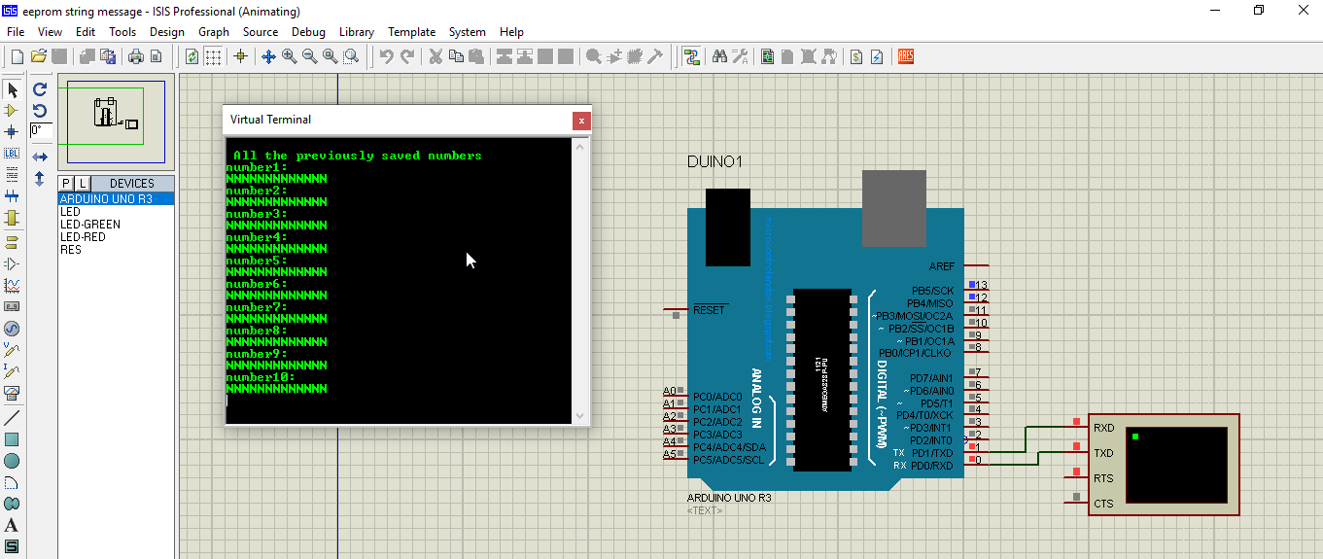1323x559 pixels.
Task: Zoom out using the magnifier minus icon
Action: pos(310,56)
